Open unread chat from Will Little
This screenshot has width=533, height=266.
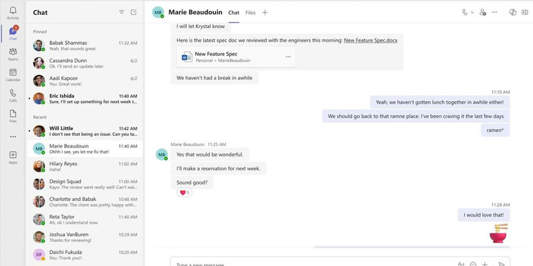coord(85,131)
